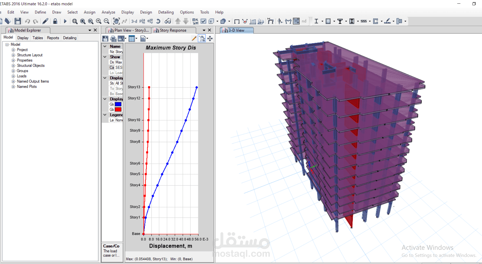
Task: Select the Groups tree item
Action: click(x=22, y=71)
